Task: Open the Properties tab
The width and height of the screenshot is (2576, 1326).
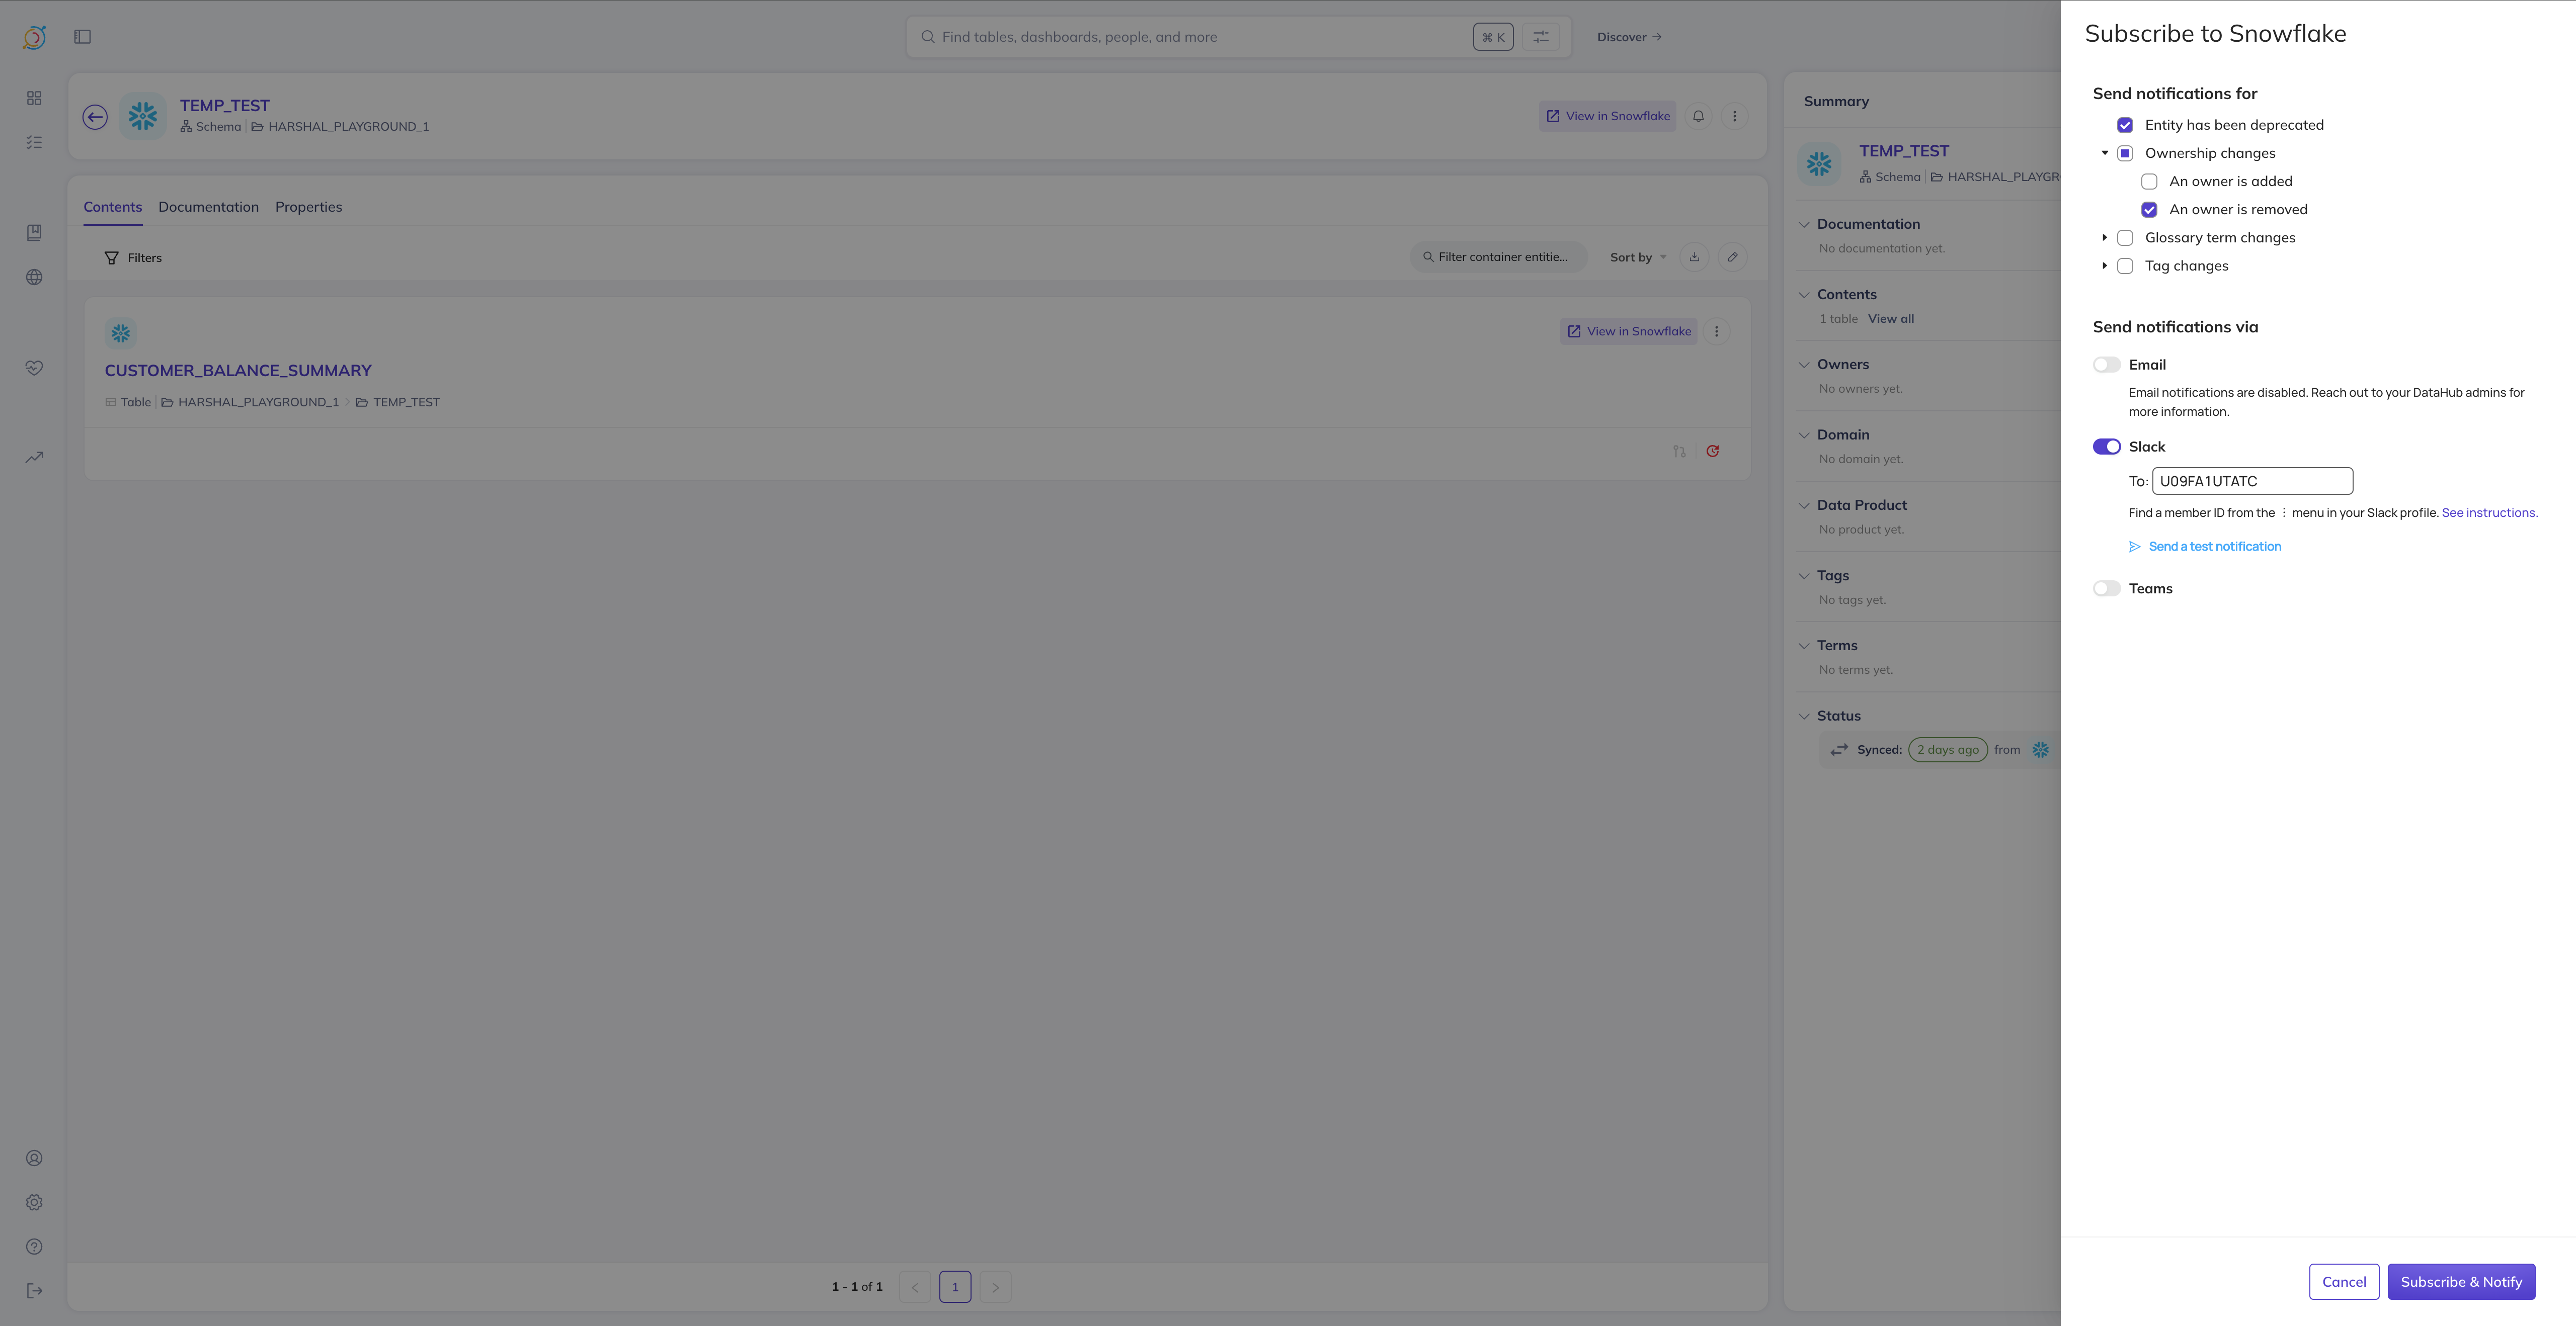Action: [x=308, y=207]
